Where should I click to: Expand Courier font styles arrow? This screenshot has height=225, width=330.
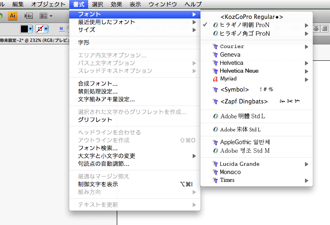(307, 47)
